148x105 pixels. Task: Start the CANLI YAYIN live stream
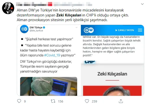tap(125, 30)
